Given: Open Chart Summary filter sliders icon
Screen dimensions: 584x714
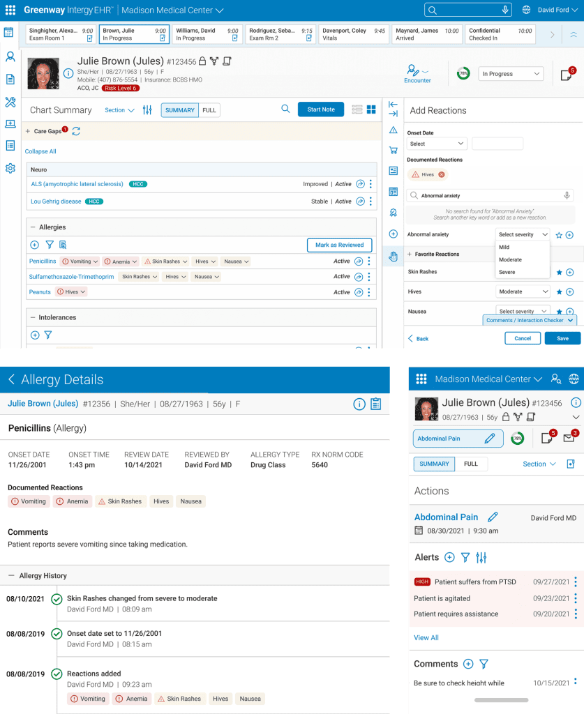Looking at the screenshot, I should coord(147,109).
